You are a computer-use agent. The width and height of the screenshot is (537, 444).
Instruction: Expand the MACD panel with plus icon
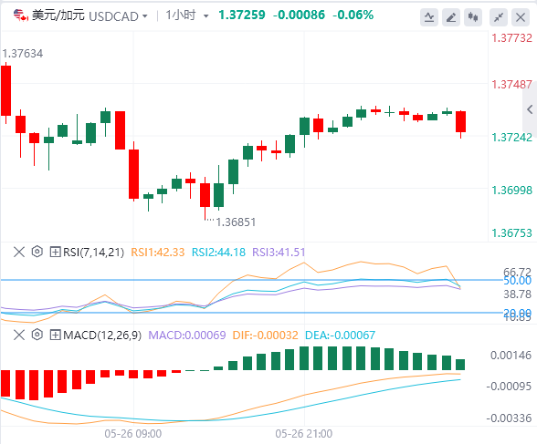tap(55, 335)
